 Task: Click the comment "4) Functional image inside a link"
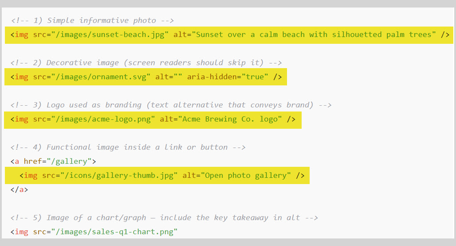coord(128,147)
